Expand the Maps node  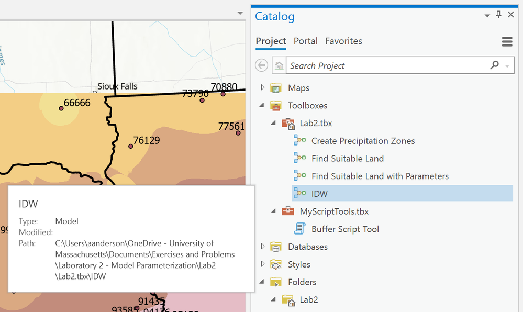(263, 88)
